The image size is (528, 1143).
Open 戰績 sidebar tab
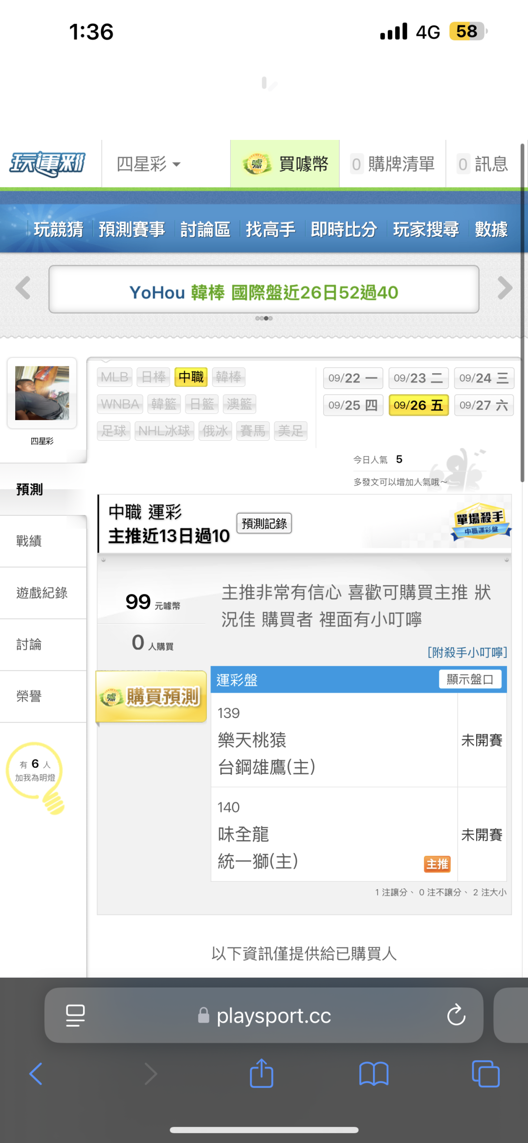[x=43, y=541]
